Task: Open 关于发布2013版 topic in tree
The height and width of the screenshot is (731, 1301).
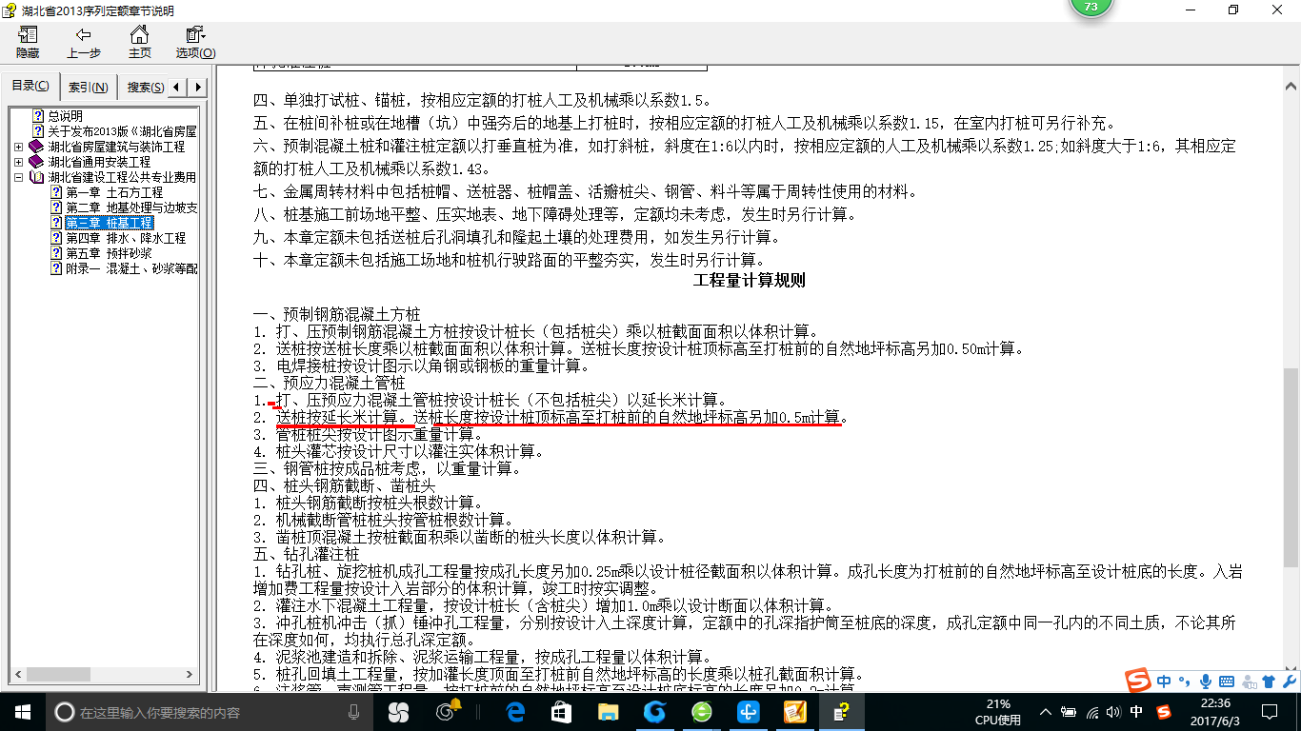Action: tap(122, 131)
